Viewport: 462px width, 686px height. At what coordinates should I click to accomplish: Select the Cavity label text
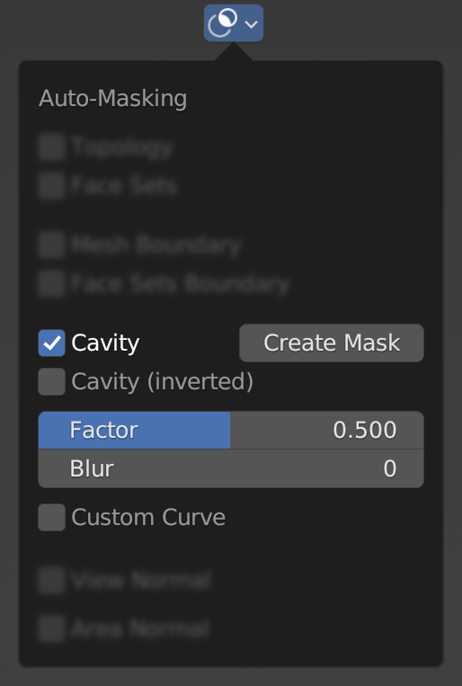pyautogui.click(x=105, y=343)
